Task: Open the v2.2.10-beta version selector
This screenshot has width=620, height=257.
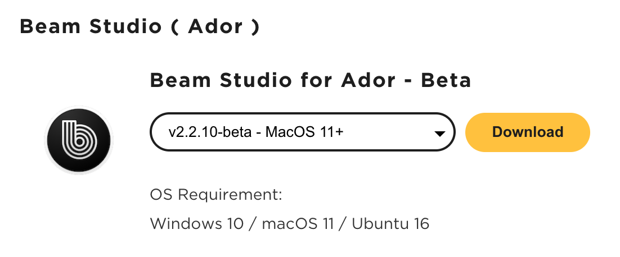Action: 303,132
